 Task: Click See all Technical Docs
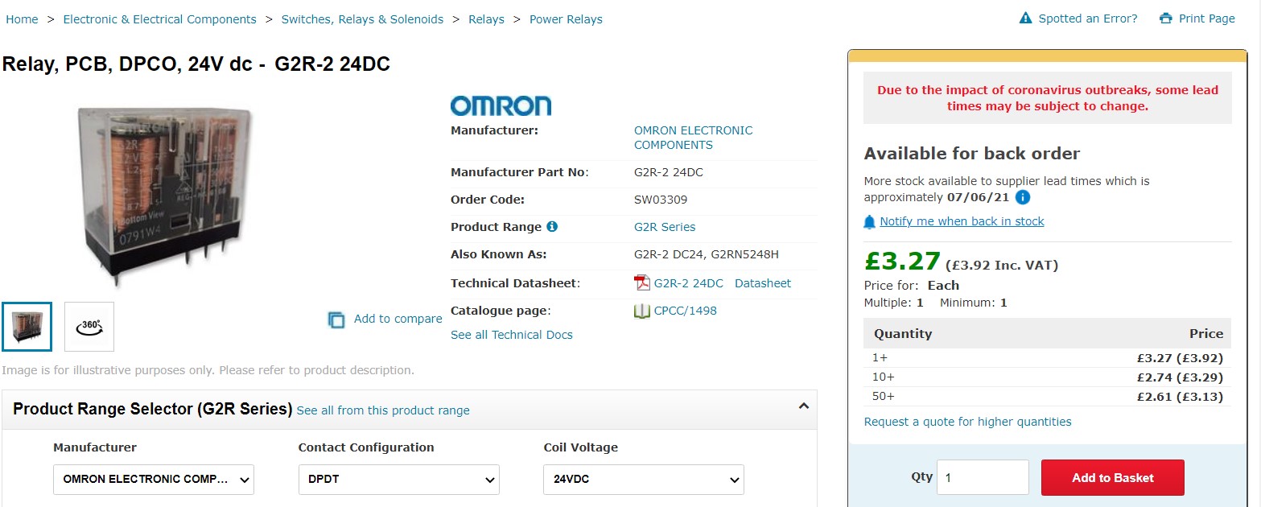(x=512, y=335)
